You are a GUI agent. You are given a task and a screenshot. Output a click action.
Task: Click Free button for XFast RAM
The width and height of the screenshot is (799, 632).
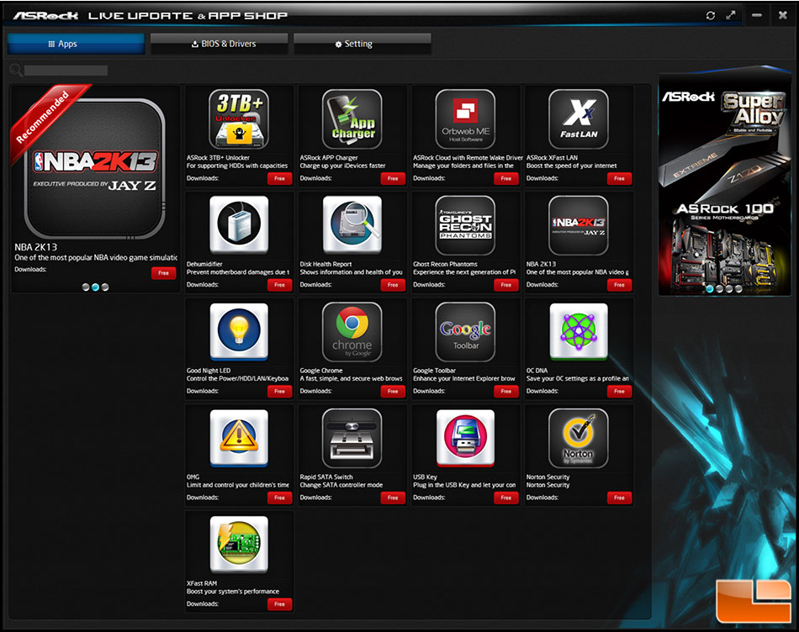point(280,604)
